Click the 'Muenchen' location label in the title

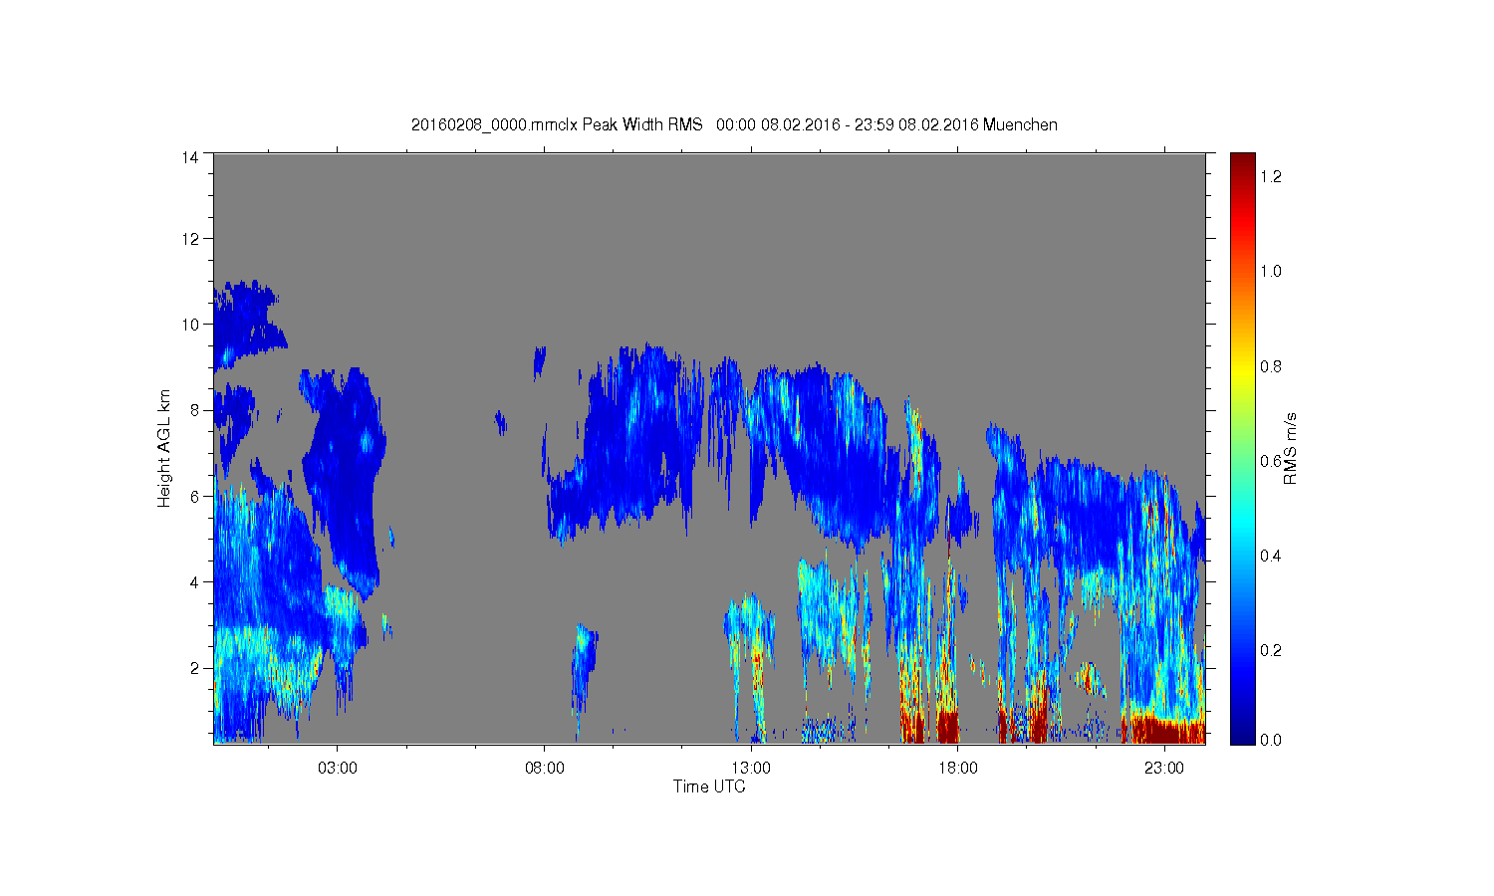[x=1020, y=124]
